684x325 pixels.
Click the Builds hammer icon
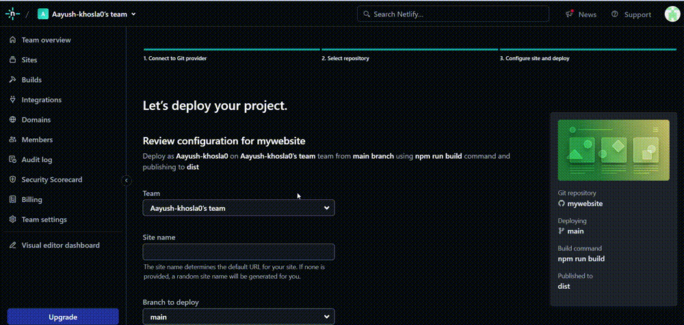pos(12,80)
